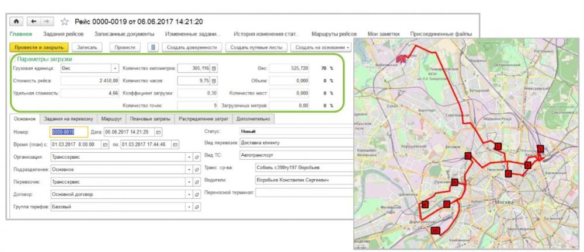Expand the Организация dropdown arrow
The width and height of the screenshot is (584, 252).
[190, 157]
